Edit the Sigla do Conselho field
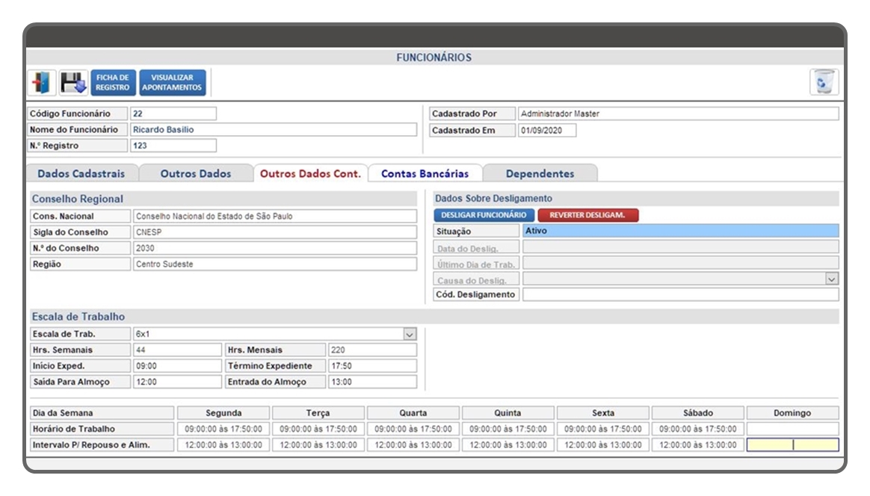This screenshot has height=496, width=870. coord(274,232)
